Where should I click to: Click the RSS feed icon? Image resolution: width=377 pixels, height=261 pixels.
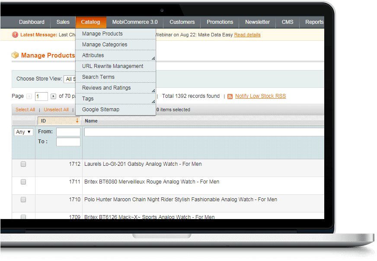tap(230, 97)
